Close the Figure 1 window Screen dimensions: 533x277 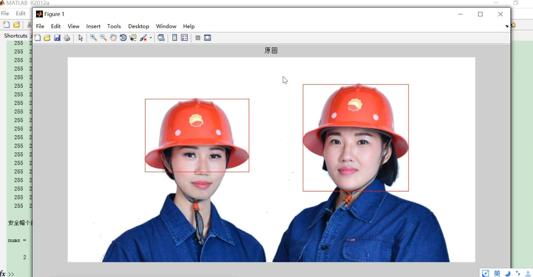[500, 14]
